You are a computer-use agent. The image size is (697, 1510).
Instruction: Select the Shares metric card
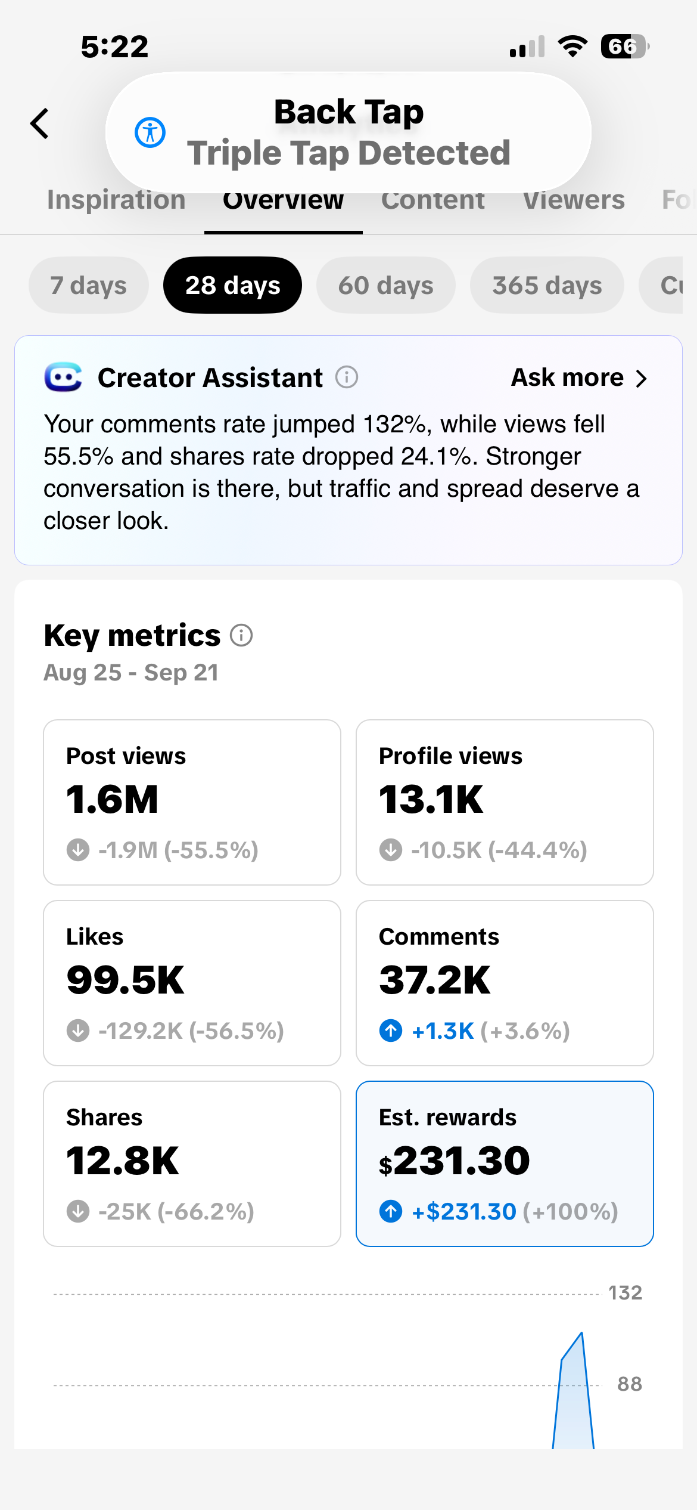(192, 1164)
